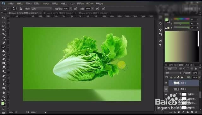The width and height of the screenshot is (202, 115).
Task: Open the 文件 menu
Action: tap(11, 3)
